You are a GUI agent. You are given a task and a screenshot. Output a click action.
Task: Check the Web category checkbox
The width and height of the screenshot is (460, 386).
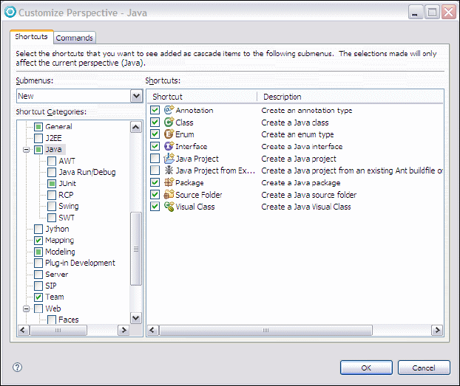click(38, 309)
